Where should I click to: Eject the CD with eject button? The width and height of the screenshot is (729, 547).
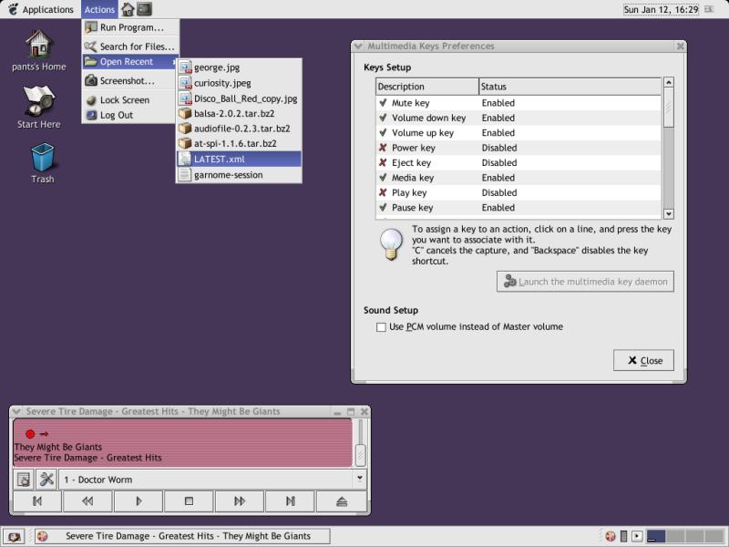341,501
